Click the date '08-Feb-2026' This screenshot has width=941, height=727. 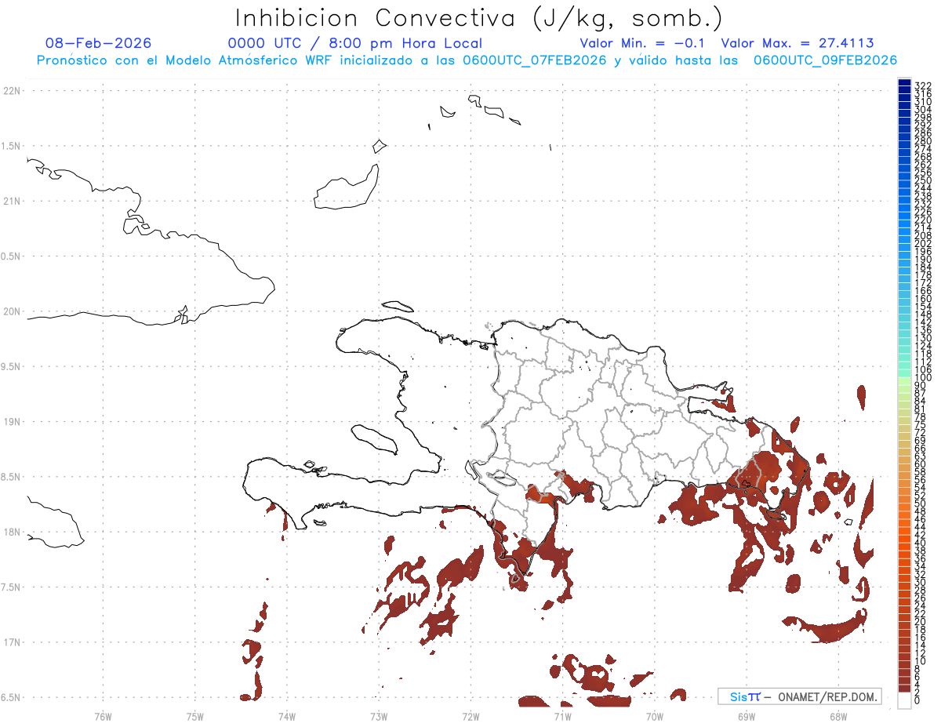tap(99, 43)
